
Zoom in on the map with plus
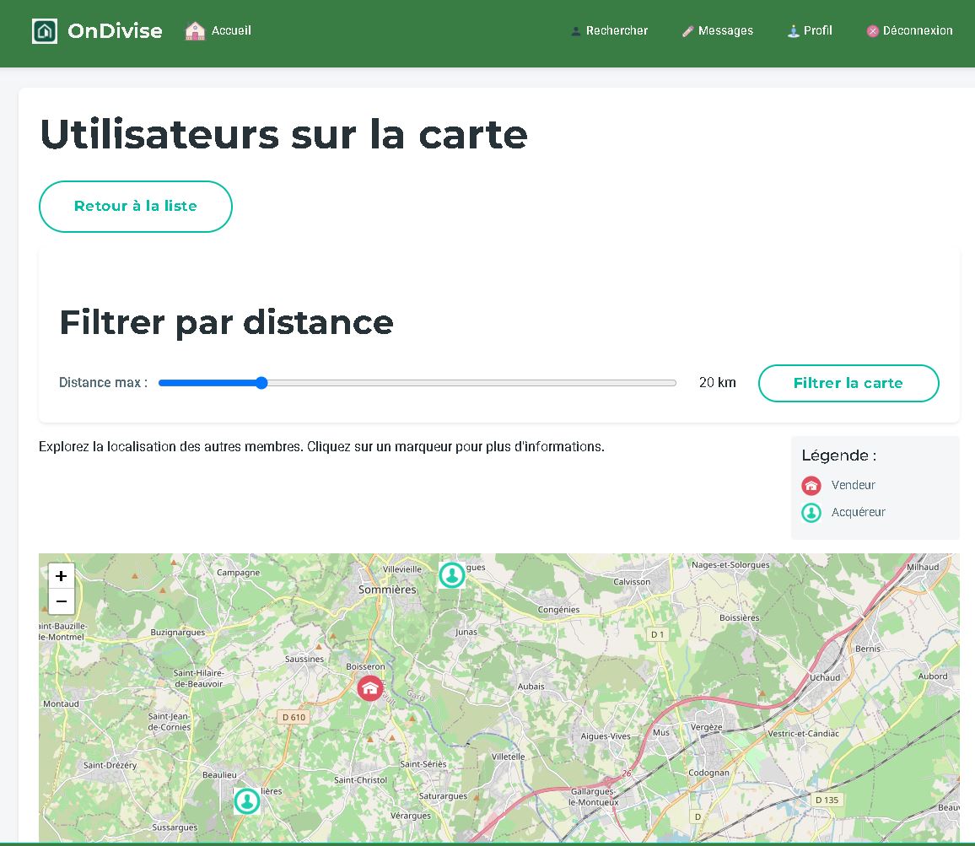[62, 577]
